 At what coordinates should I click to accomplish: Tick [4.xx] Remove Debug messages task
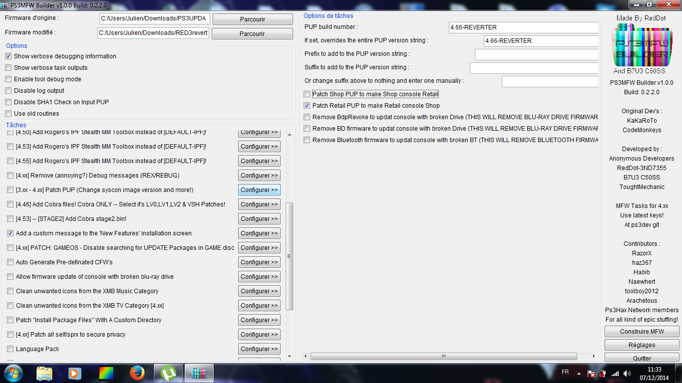(10, 176)
